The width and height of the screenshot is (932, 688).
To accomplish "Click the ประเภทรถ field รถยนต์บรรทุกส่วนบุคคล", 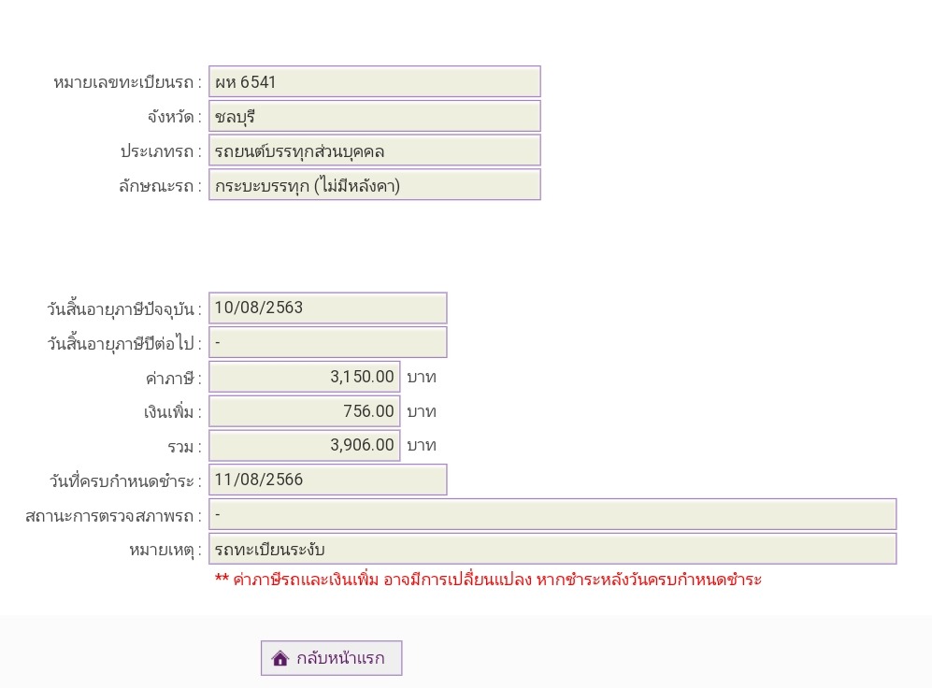I will [375, 150].
